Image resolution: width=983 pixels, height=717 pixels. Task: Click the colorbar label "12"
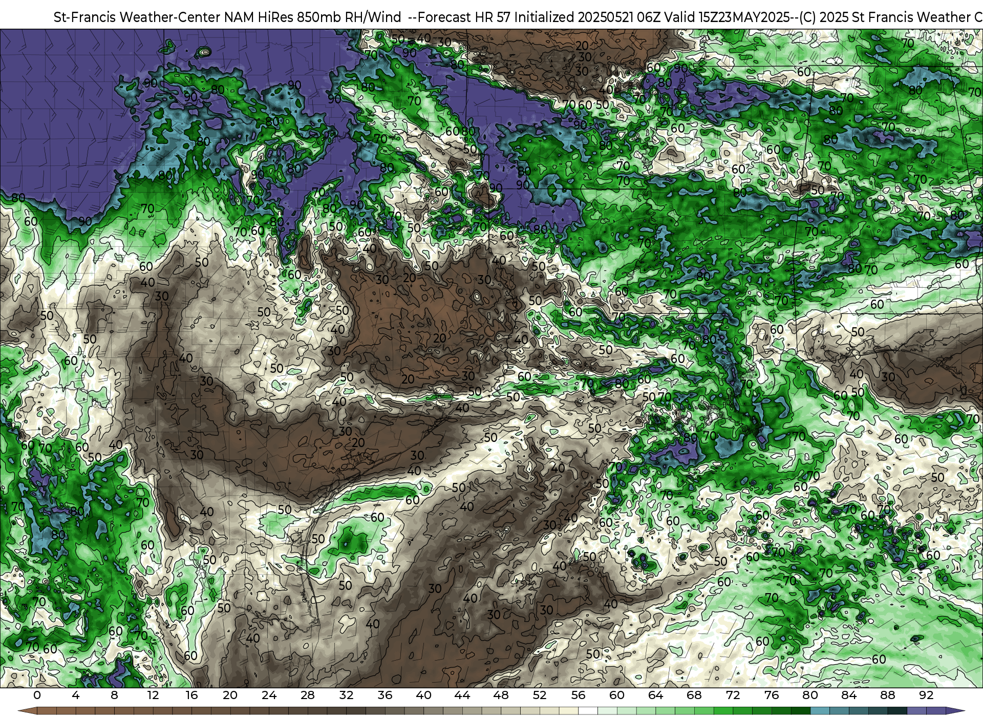click(153, 695)
